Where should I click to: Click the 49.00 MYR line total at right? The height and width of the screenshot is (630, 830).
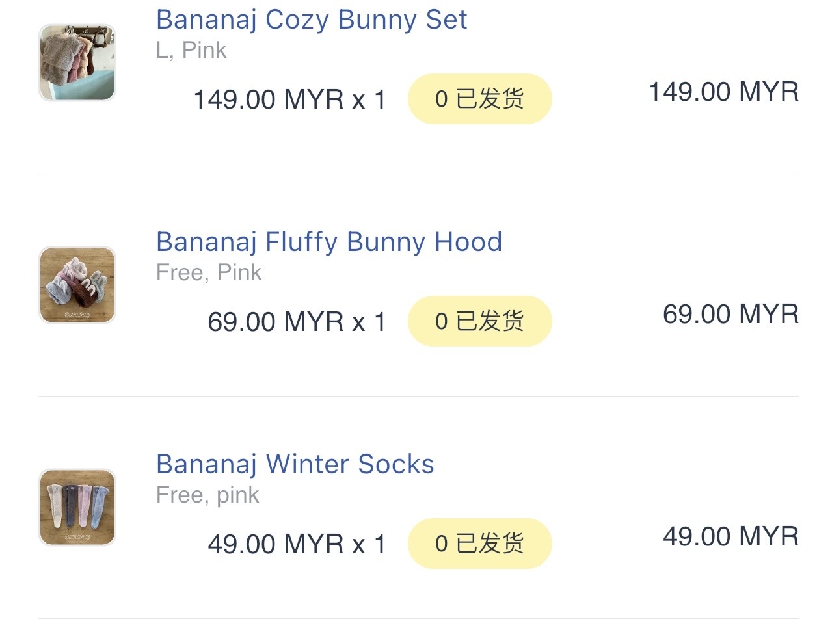pyautogui.click(x=730, y=536)
